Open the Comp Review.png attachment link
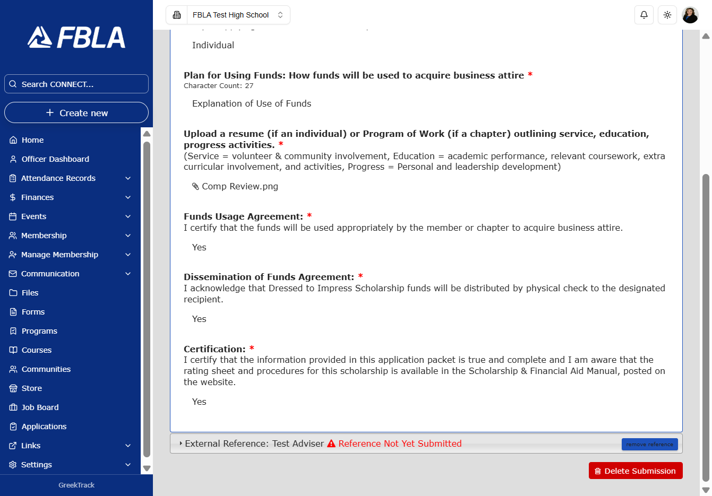Viewport: 712px width, 496px height. coord(239,186)
